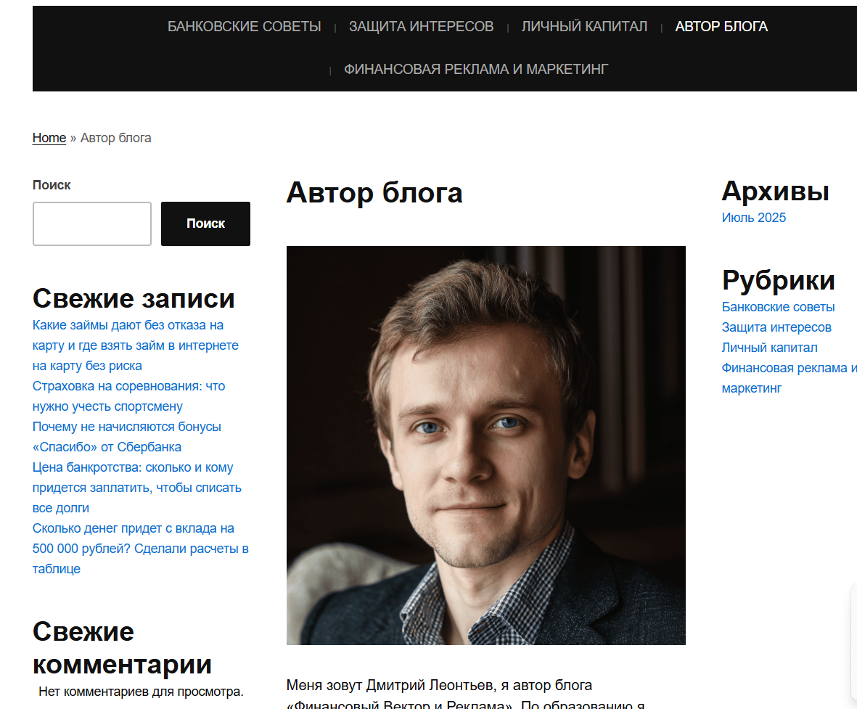Open the Банковские советы menu item
The image size is (857, 709).
point(244,26)
